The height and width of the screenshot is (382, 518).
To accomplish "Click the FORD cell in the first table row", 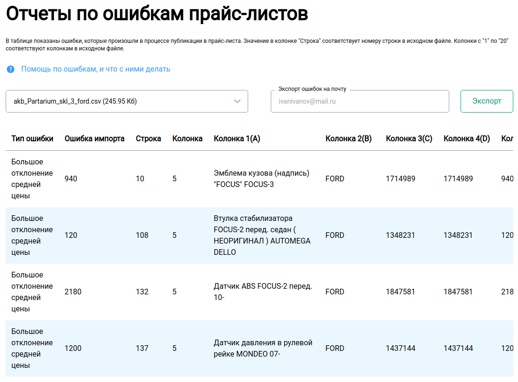I will click(335, 179).
